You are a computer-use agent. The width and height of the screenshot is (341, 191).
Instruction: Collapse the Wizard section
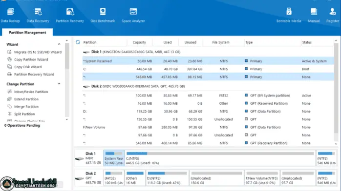(x=59, y=44)
